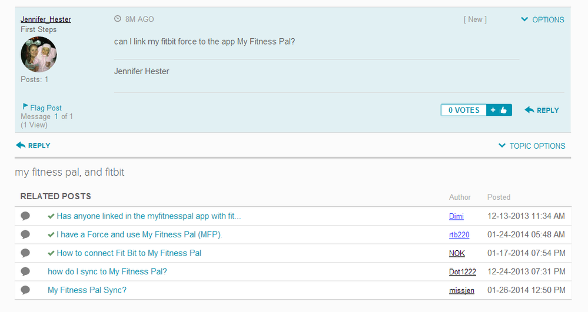Open 'I have a Force and use My Fitness Pal' post

coord(139,234)
